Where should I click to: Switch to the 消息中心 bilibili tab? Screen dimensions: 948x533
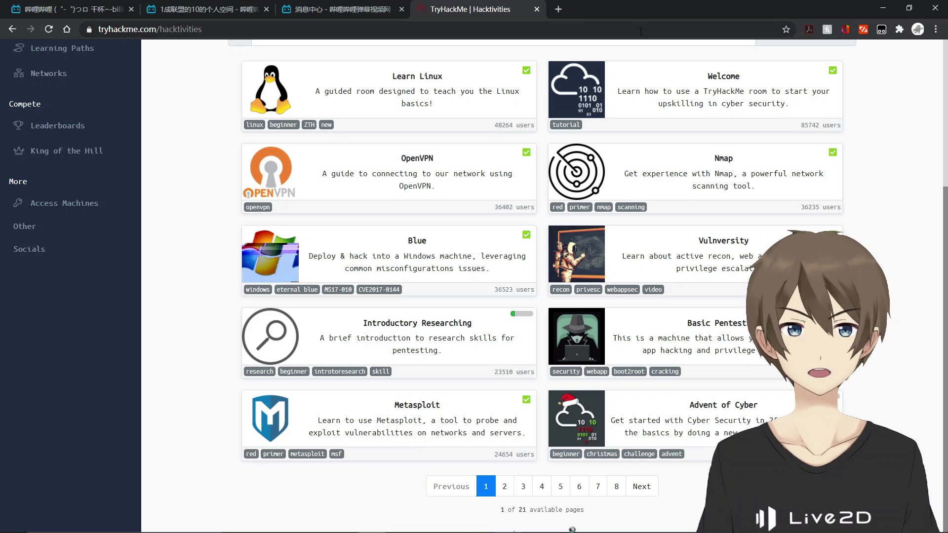[342, 9]
